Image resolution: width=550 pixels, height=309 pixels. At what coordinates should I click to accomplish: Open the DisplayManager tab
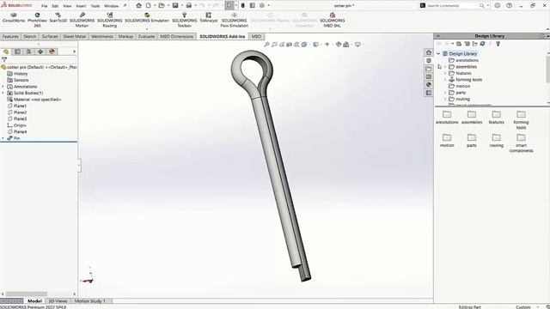52,51
